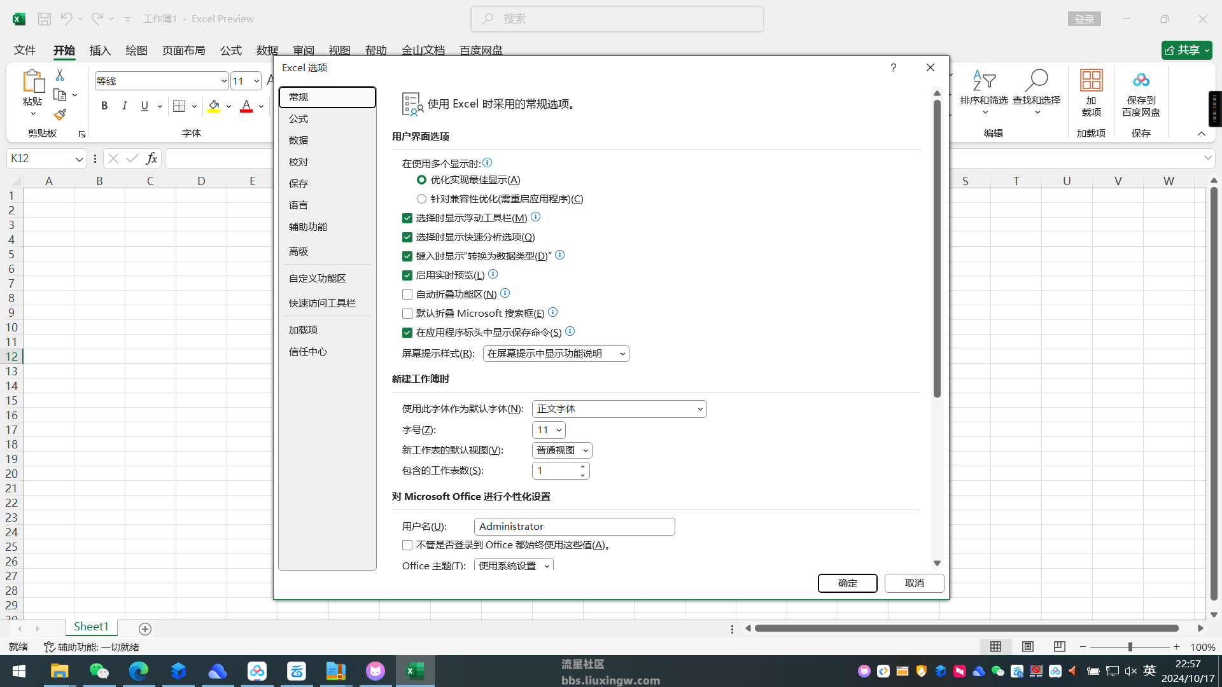Click 取消 to cancel dialog
This screenshot has height=687, width=1222.
click(x=915, y=583)
